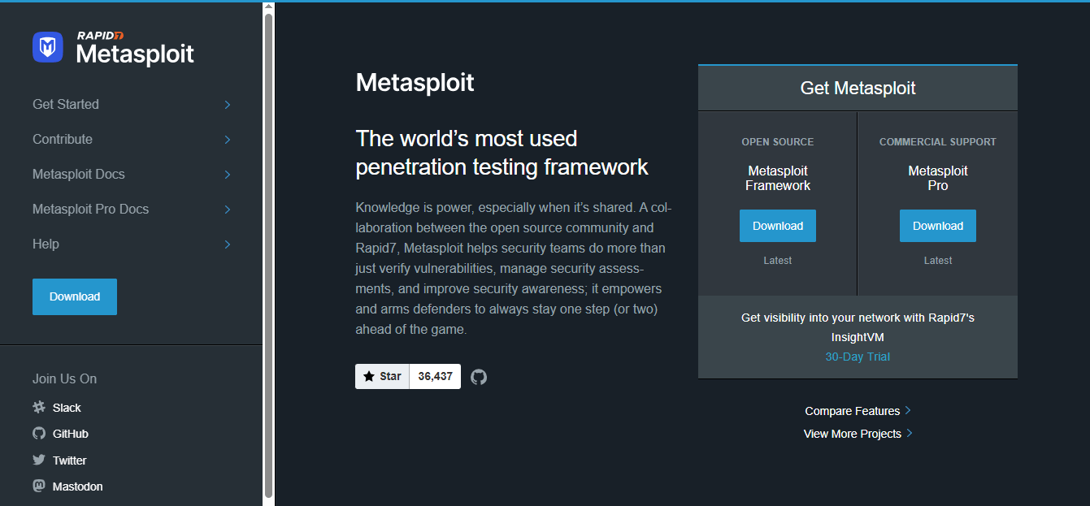Image resolution: width=1090 pixels, height=506 pixels.
Task: Open the 36,437 stargazers count
Action: tap(436, 376)
